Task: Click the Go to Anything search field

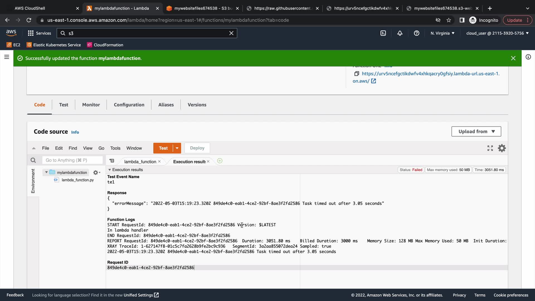Action: click(72, 160)
